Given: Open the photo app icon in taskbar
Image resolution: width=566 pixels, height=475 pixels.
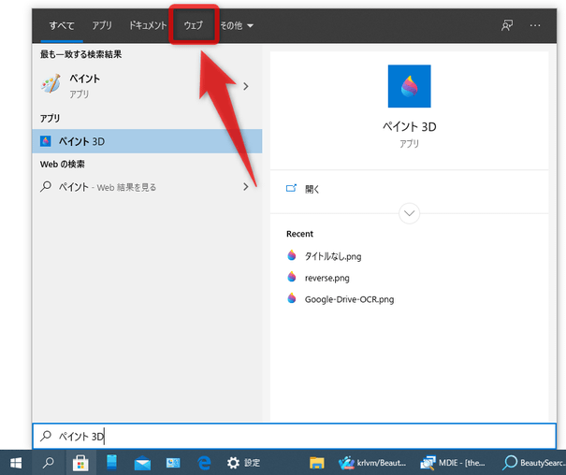Looking at the screenshot, I should 173,463.
